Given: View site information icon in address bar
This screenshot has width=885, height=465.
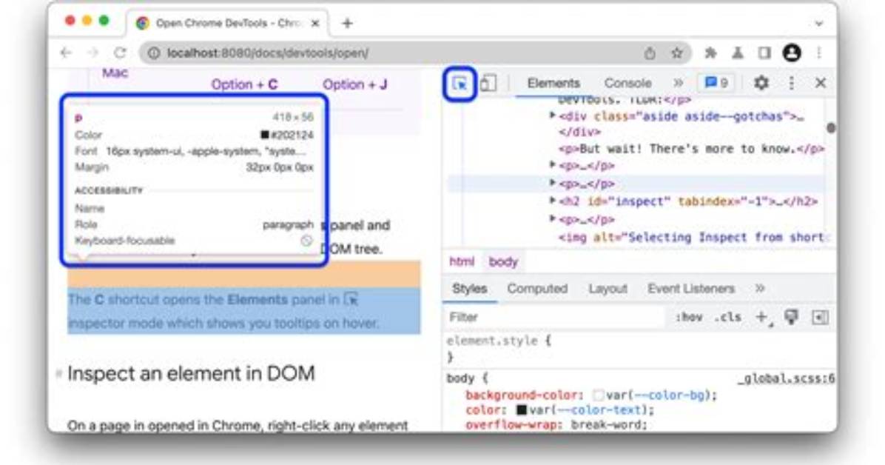Looking at the screenshot, I should (x=153, y=53).
